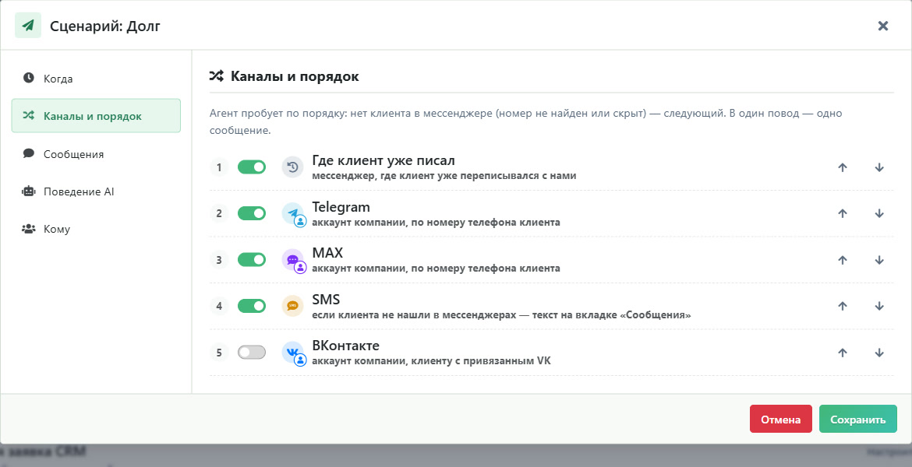Click order number 4 badge
Screen dimensions: 912x467
pos(219,306)
